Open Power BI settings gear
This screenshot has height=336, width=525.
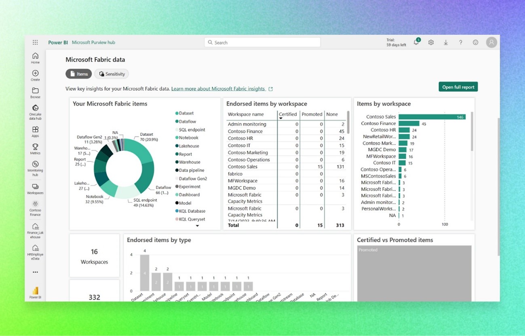(431, 42)
